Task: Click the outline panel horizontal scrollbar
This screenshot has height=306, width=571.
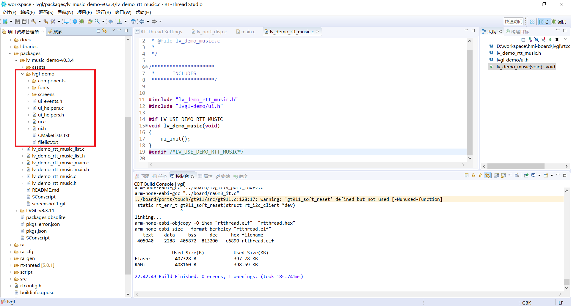Action: (x=516, y=166)
